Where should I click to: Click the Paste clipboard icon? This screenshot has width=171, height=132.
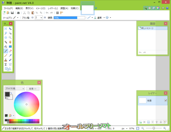(x=33, y=13)
